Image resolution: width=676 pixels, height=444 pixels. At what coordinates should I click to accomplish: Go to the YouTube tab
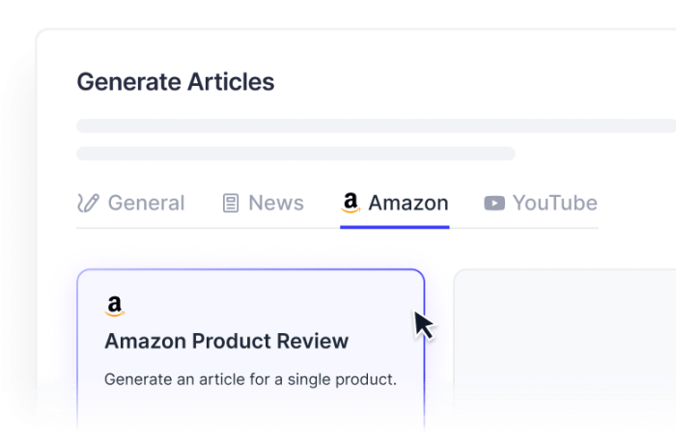tap(554, 204)
